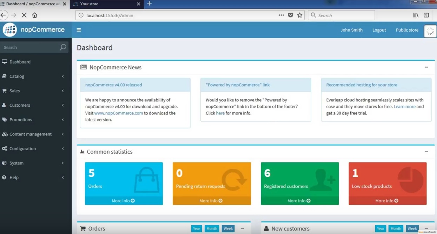Expand the Promotions menu chevron

(x=63, y=120)
